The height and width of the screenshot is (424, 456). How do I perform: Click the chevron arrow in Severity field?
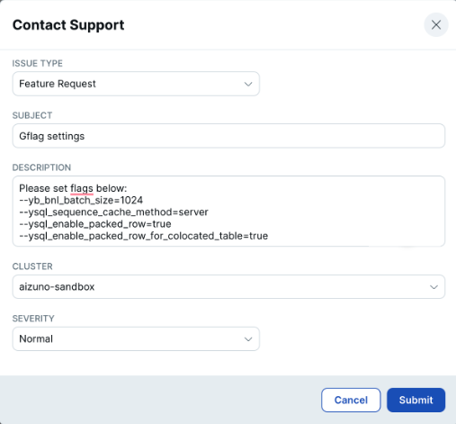pyautogui.click(x=248, y=339)
